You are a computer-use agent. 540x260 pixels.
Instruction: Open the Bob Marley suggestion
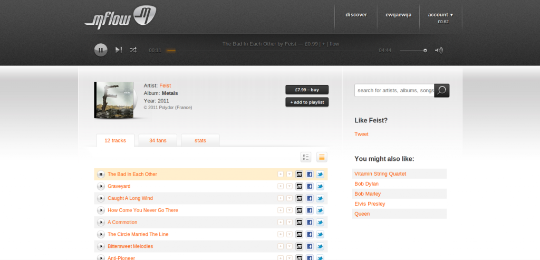(x=368, y=194)
